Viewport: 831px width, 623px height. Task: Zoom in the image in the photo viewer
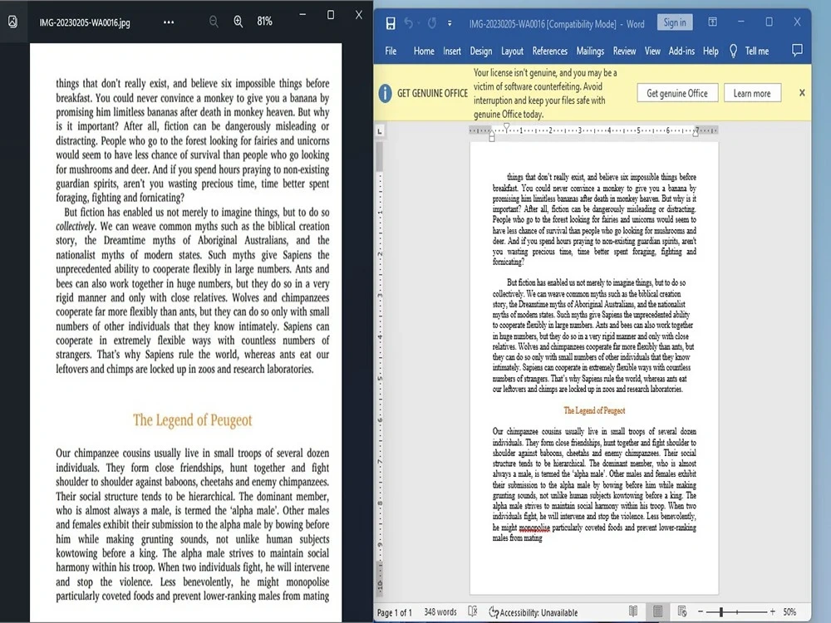(238, 22)
